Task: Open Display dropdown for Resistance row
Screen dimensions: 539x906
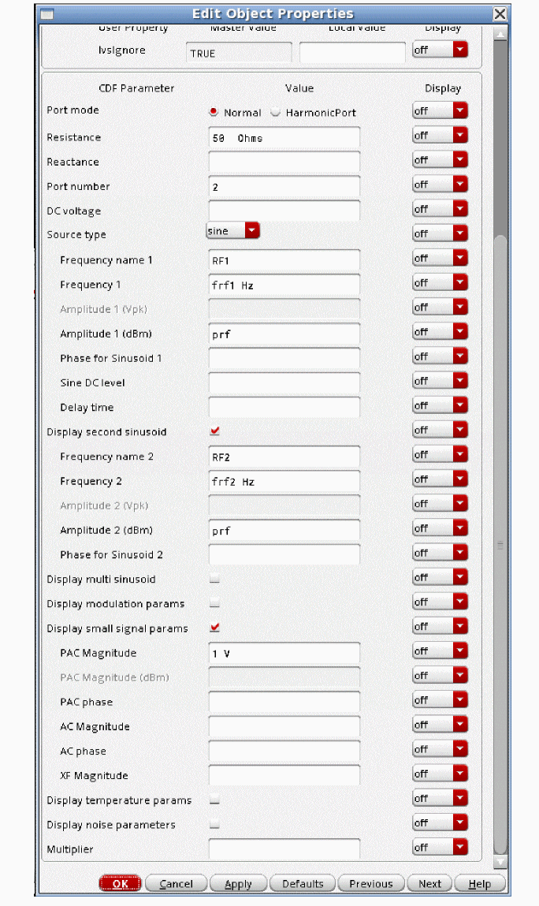Action: (x=440, y=136)
